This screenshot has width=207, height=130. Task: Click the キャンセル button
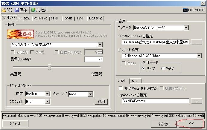point(164,124)
